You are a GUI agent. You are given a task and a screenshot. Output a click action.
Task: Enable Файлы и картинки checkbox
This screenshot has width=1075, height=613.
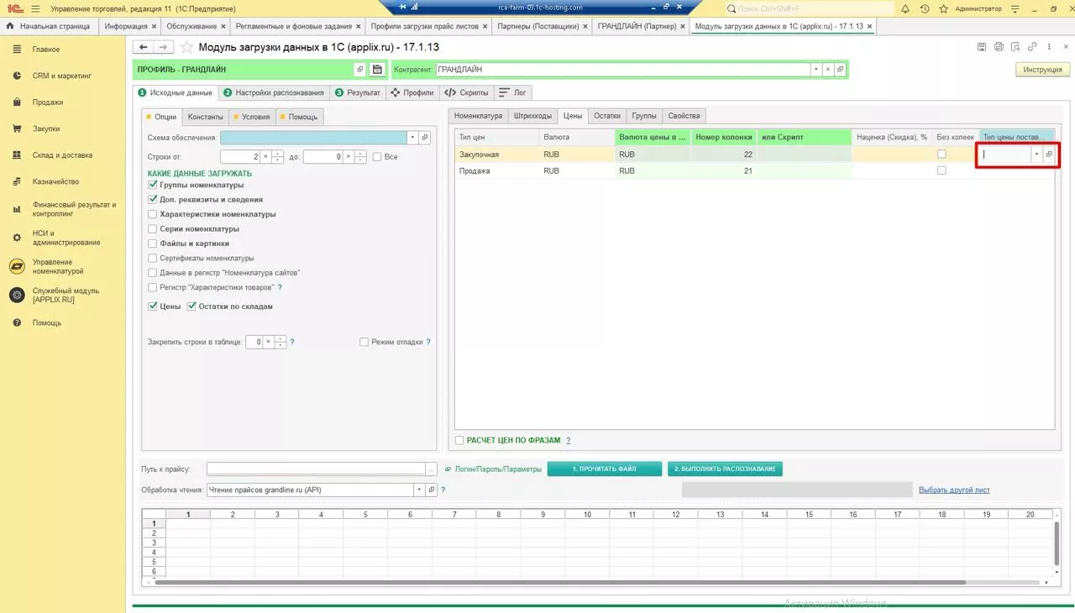coord(152,244)
